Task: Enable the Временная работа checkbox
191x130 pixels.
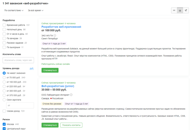Action: (x=4, y=25)
